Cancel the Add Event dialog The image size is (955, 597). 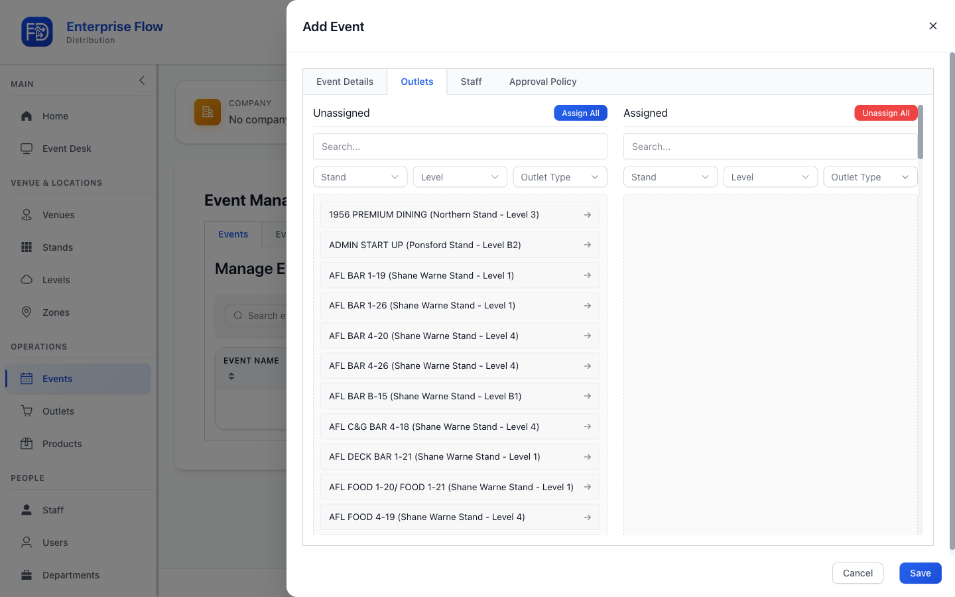(x=858, y=573)
